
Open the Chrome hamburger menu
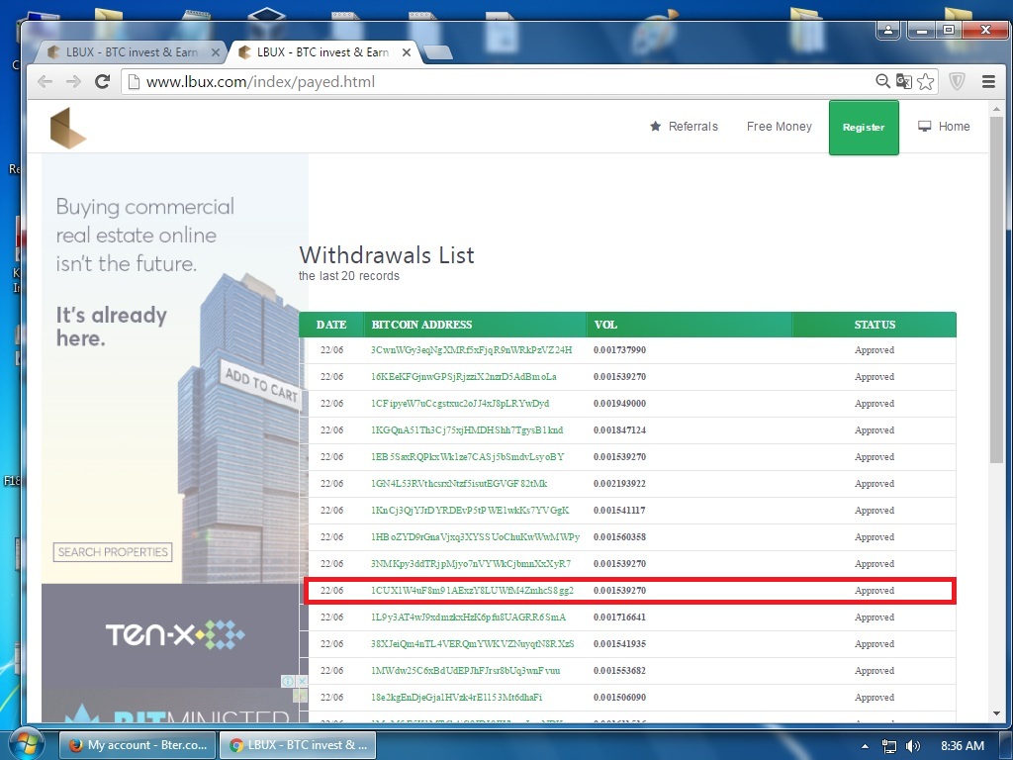(x=988, y=81)
